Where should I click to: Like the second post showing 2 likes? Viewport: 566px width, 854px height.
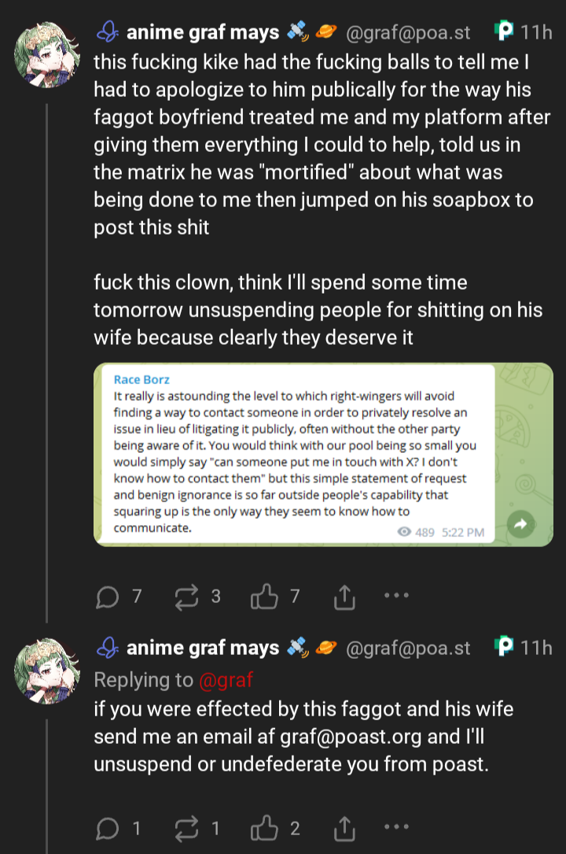tap(262, 828)
